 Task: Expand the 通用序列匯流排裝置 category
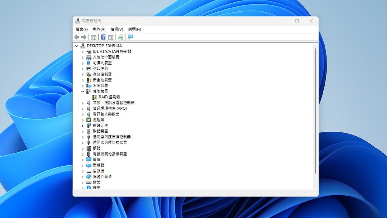(83, 143)
